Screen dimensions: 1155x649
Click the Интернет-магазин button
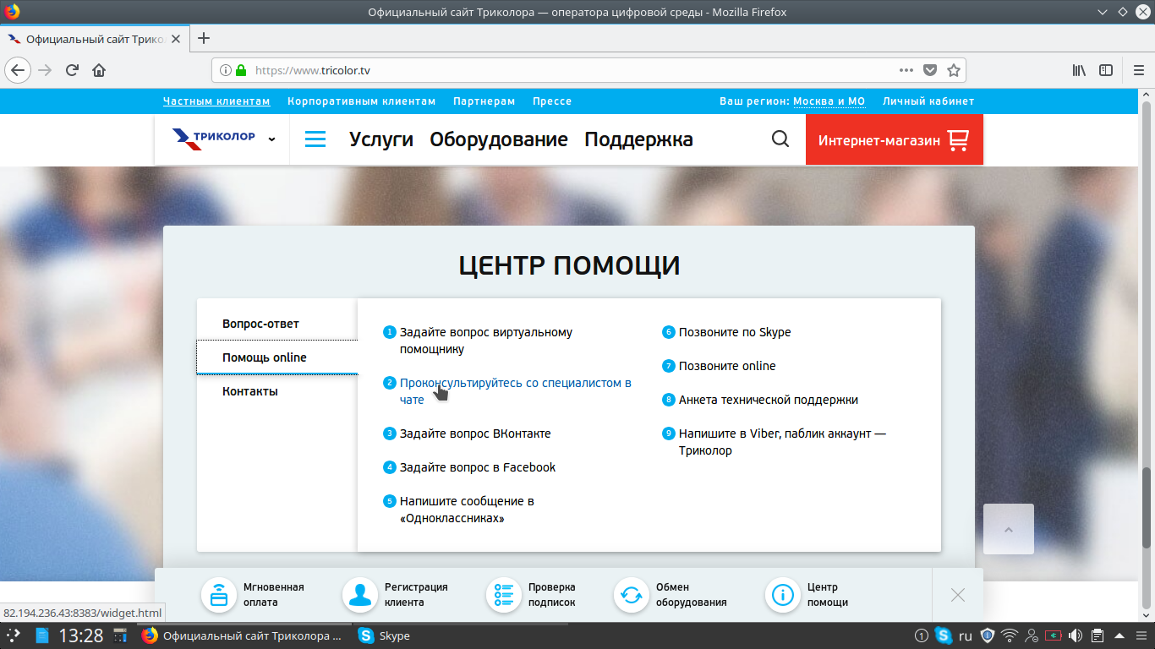[x=894, y=139]
